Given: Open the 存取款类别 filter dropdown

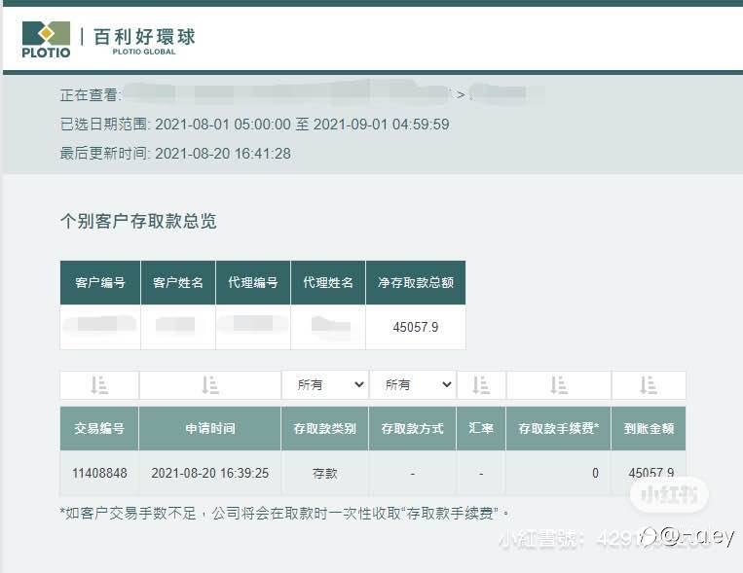Looking at the screenshot, I should pyautogui.click(x=324, y=384).
